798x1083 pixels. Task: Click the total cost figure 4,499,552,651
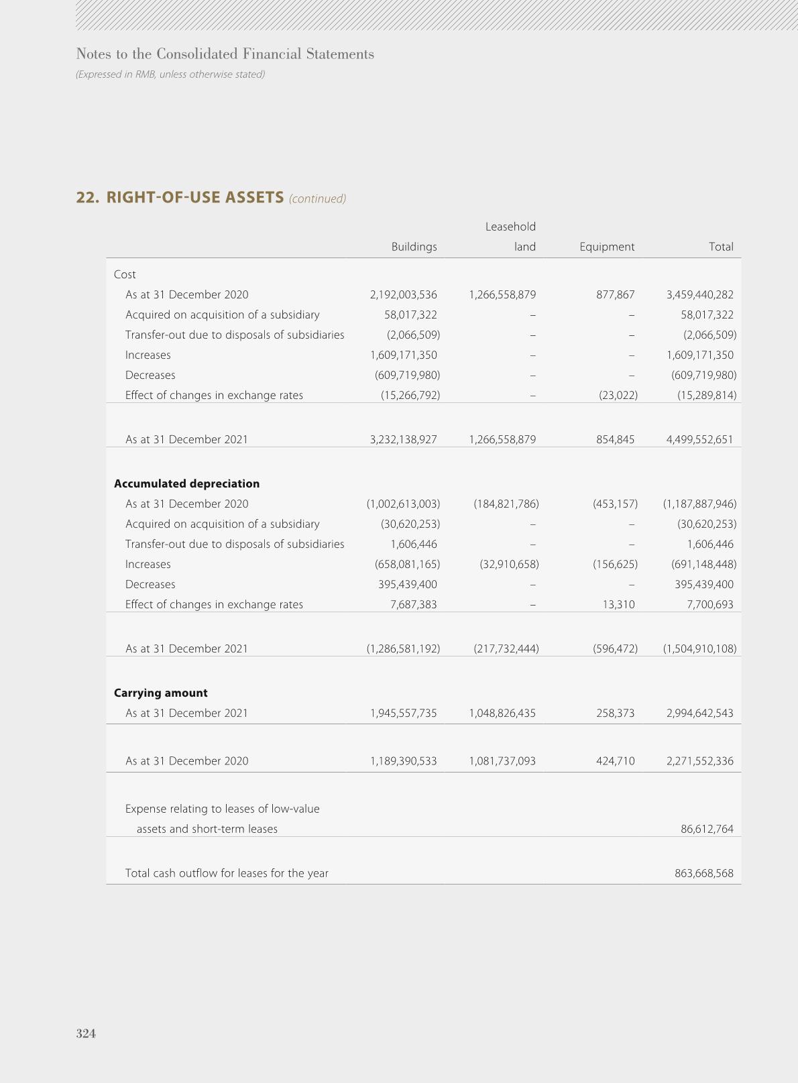[x=700, y=439]
